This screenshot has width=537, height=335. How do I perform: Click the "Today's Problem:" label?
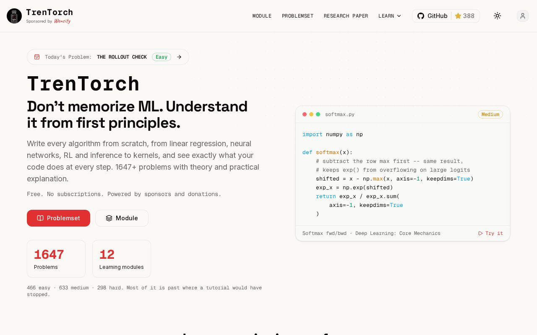(x=68, y=57)
